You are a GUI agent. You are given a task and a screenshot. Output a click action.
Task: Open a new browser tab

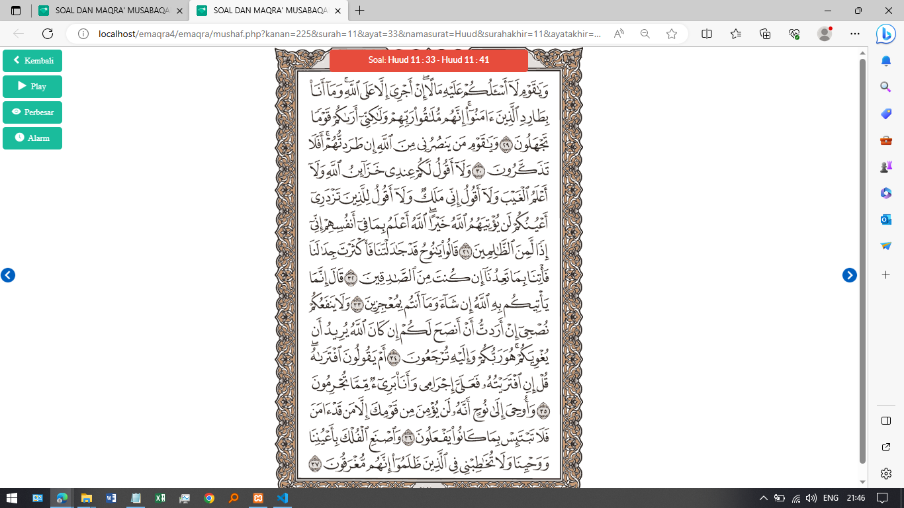point(360,11)
